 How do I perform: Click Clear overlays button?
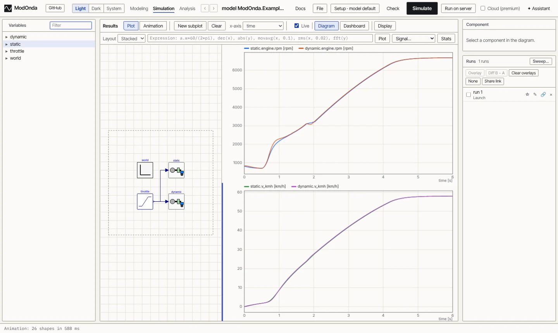tap(524, 73)
